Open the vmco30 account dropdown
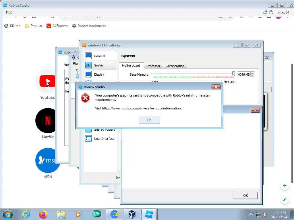 click(283, 12)
